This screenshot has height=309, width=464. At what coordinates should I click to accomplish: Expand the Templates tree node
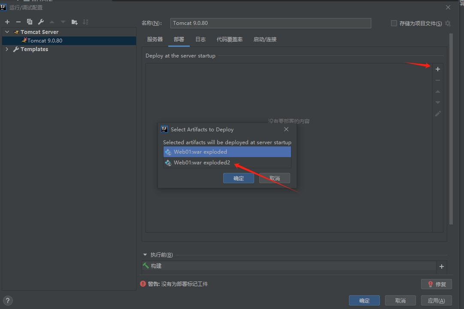(7, 49)
